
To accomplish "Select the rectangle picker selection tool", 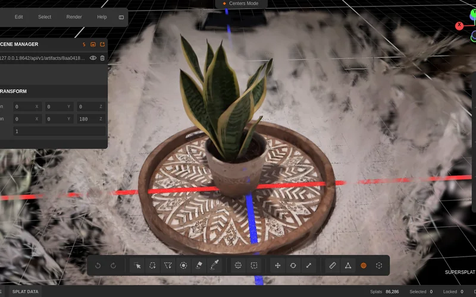I will pyautogui.click(x=137, y=266).
